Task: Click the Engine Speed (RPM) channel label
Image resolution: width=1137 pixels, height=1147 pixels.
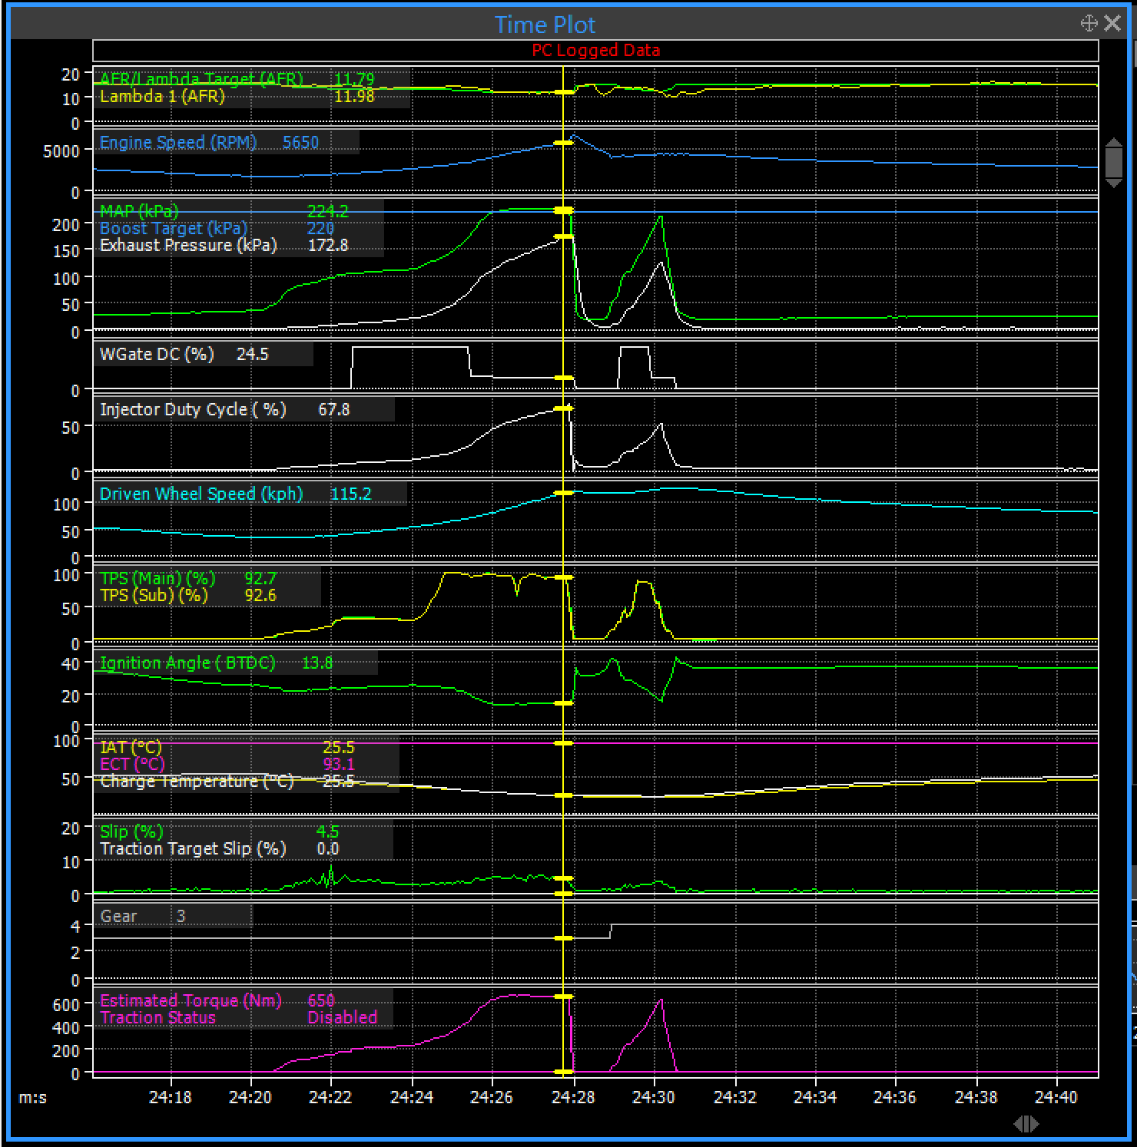Action: click(178, 143)
